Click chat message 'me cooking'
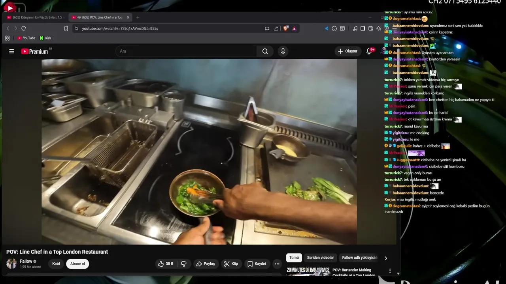 (420, 133)
